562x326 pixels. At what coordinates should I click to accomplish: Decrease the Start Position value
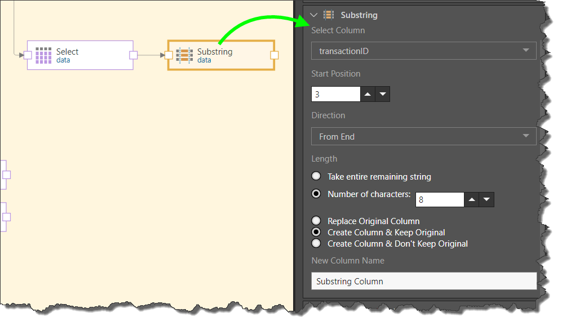tap(383, 94)
